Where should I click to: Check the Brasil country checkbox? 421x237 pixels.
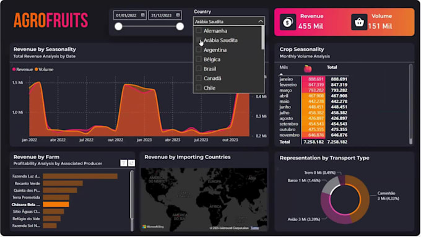[199, 69]
